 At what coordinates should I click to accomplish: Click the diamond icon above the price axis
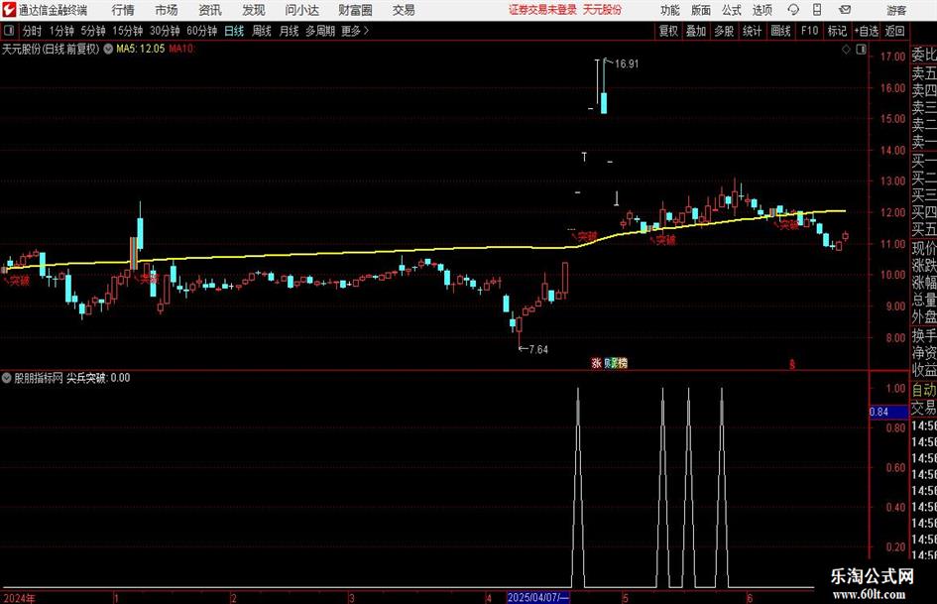846,50
